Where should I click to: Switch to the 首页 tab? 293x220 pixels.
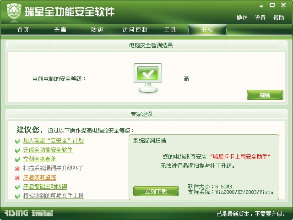(x=23, y=29)
